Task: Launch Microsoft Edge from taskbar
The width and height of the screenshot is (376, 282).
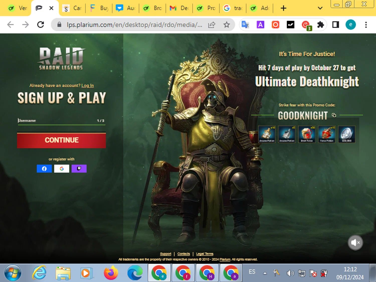Action: (135, 273)
